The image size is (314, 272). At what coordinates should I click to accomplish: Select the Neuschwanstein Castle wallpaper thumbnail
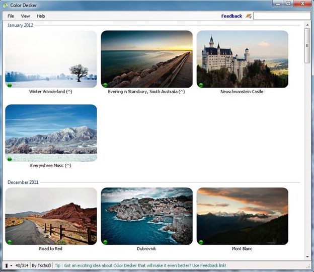[243, 59]
